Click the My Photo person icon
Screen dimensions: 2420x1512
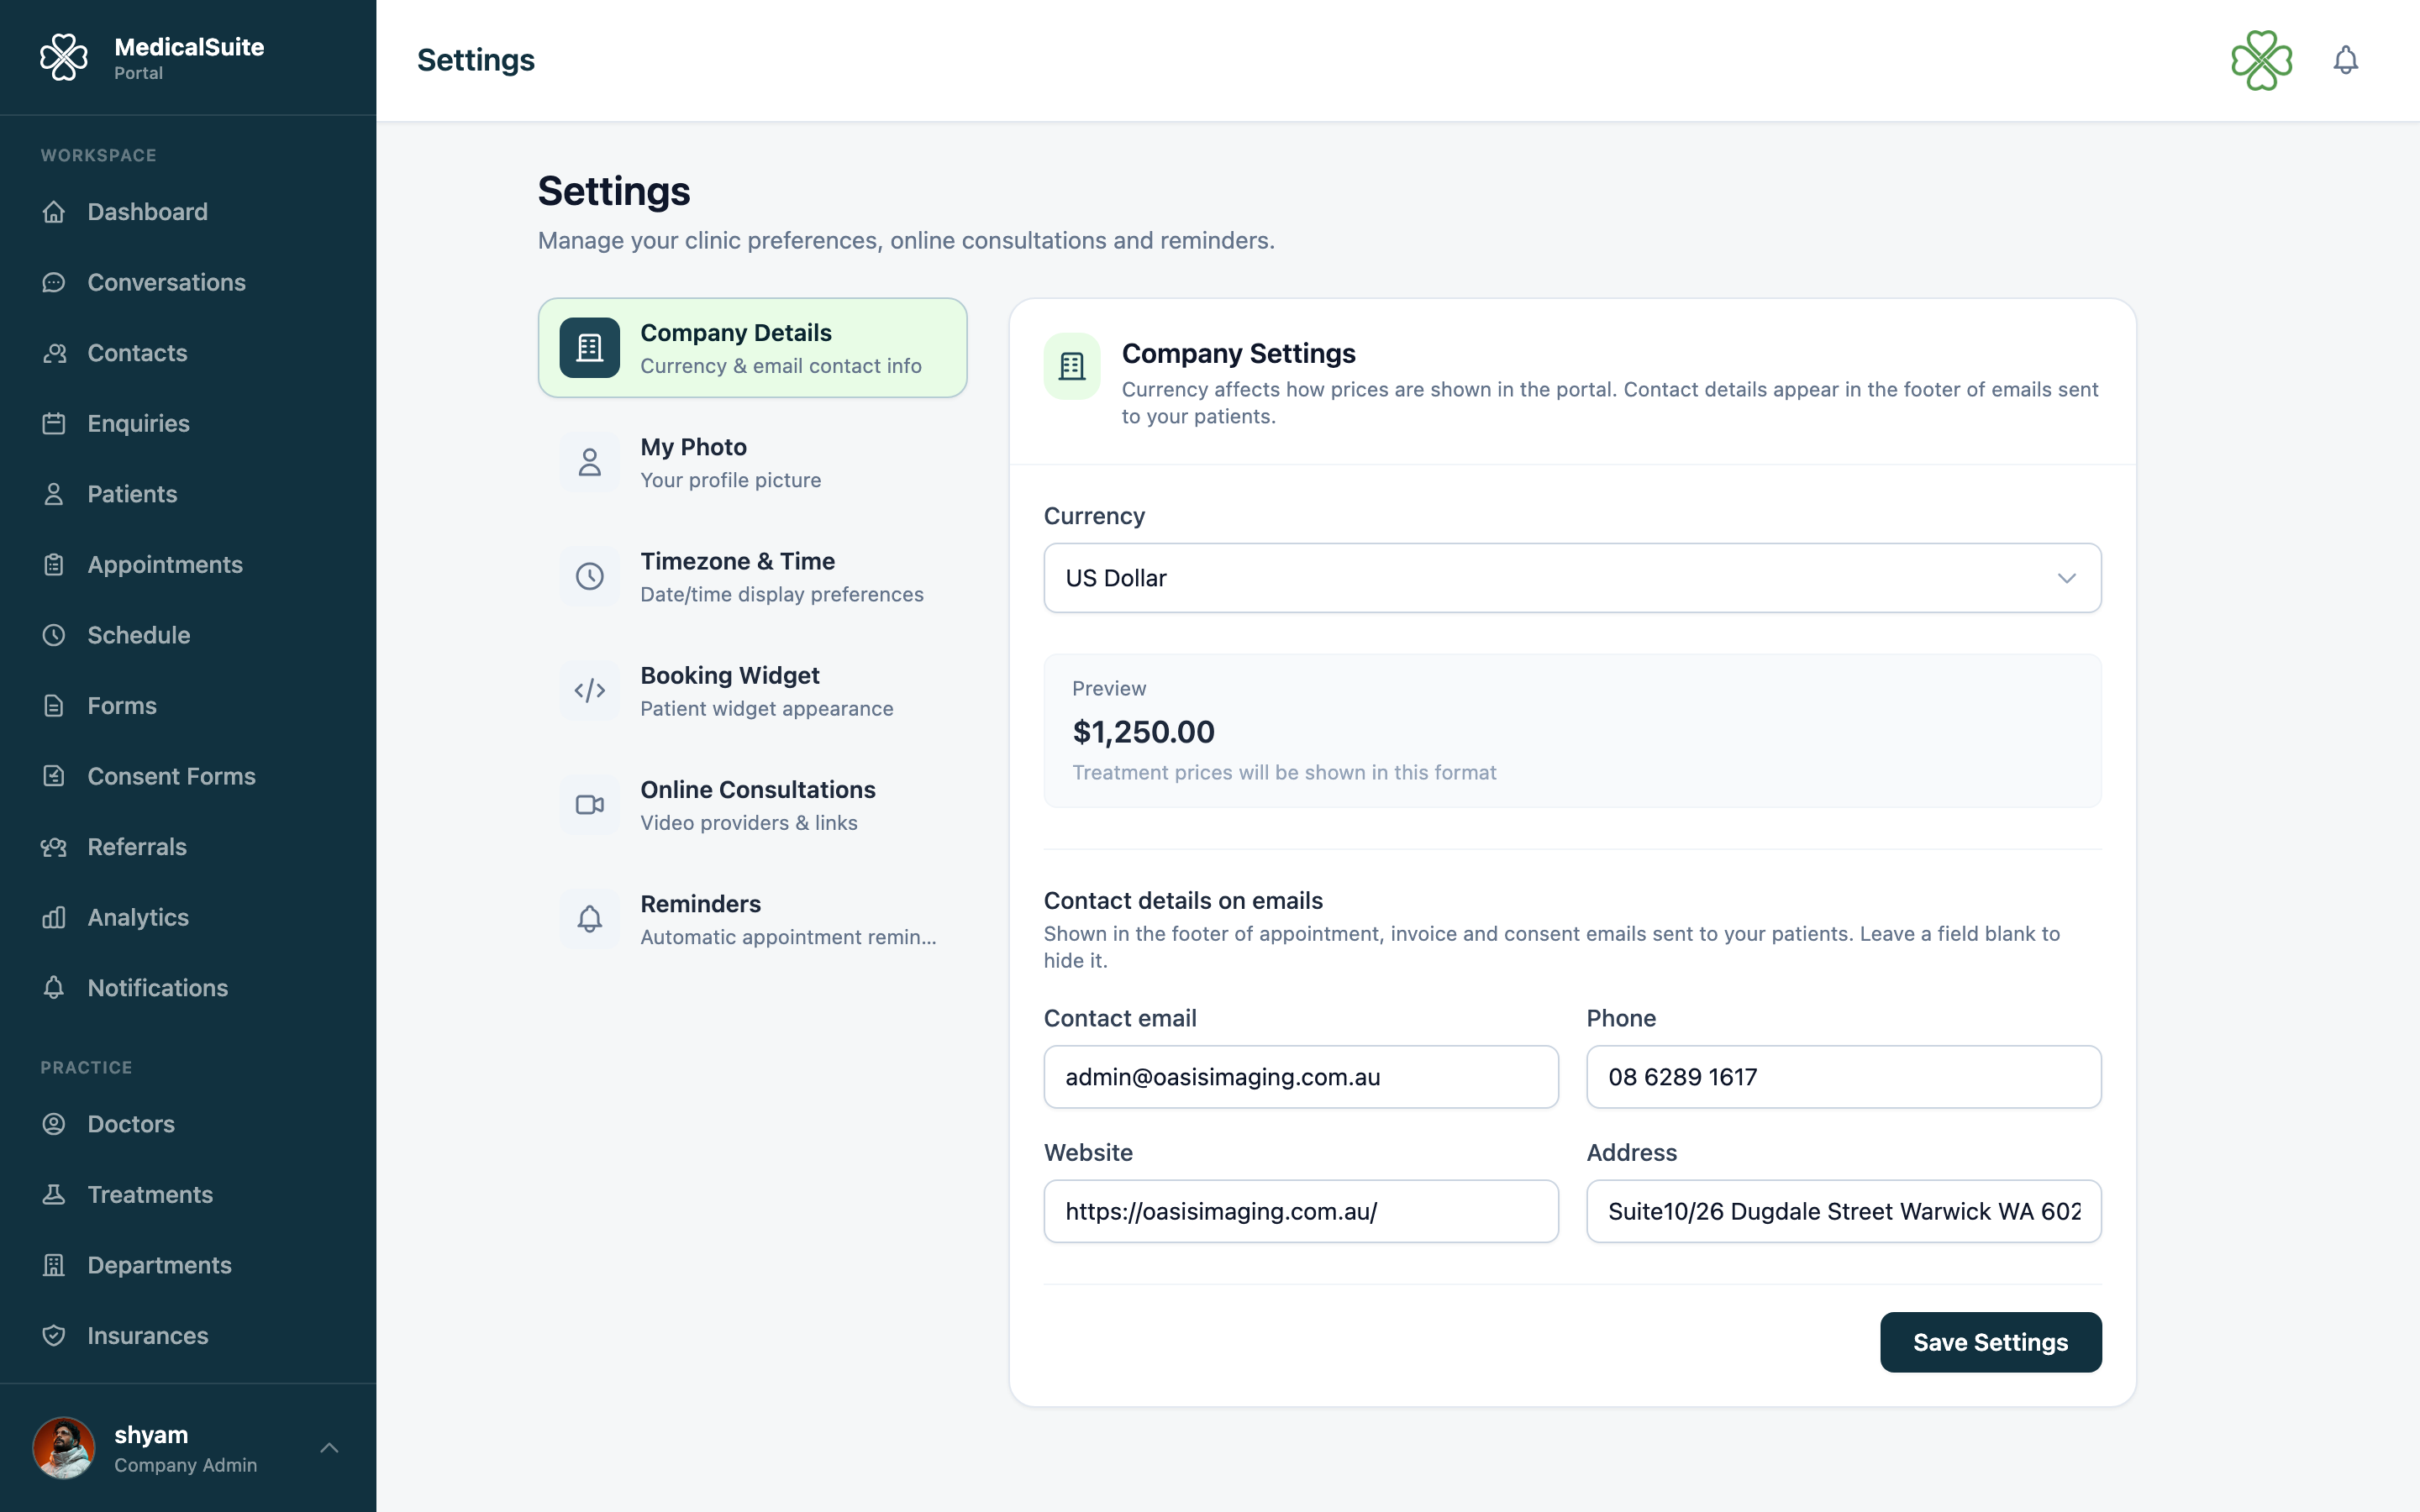coord(590,463)
